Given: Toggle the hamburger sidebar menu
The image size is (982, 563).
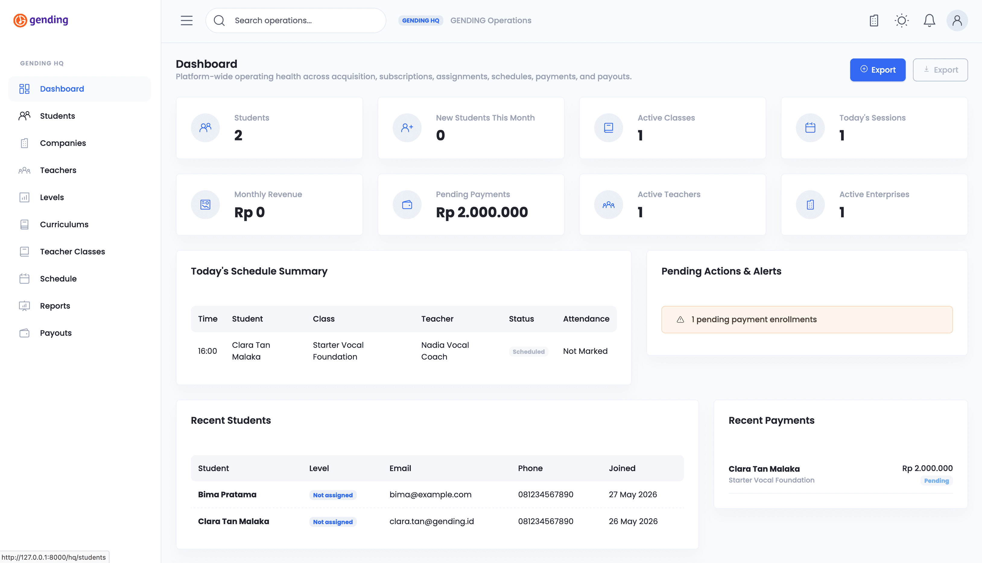Looking at the screenshot, I should pyautogui.click(x=186, y=20).
